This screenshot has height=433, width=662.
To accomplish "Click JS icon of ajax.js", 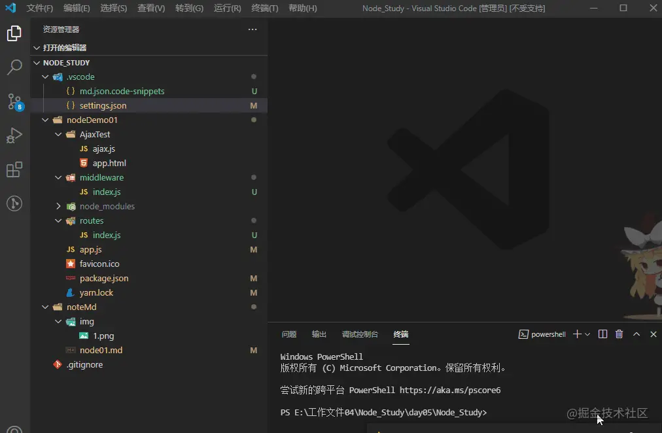I will click(84, 148).
